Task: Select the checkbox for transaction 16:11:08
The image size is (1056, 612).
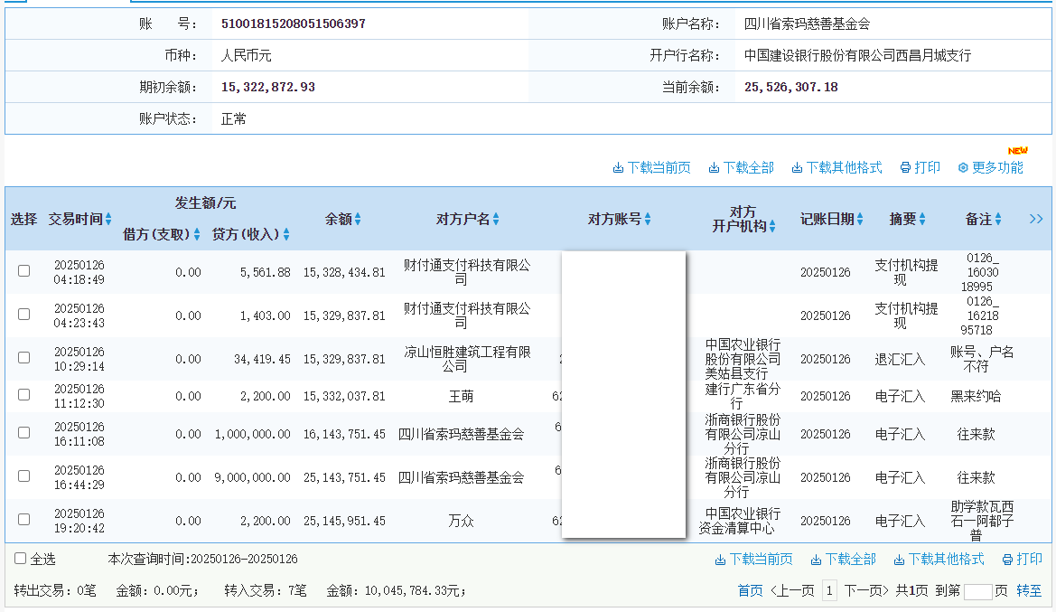Action: coord(24,433)
